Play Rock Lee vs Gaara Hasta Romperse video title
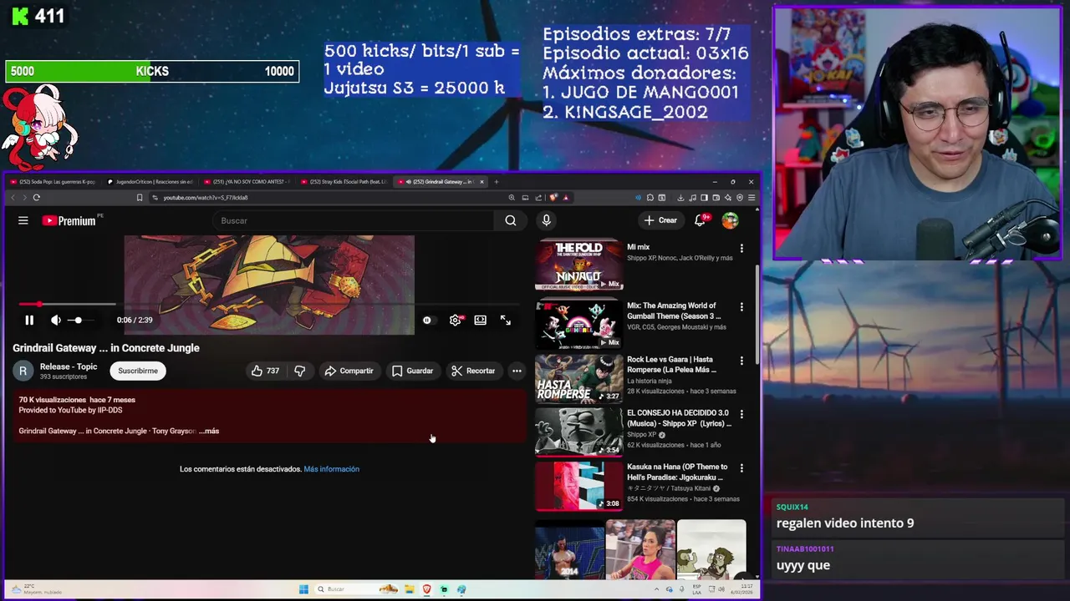1070x601 pixels. [x=671, y=365]
